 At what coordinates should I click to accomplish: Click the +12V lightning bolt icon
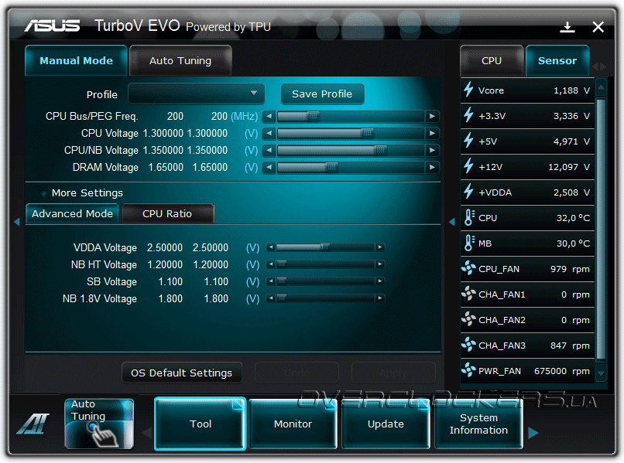(x=469, y=165)
